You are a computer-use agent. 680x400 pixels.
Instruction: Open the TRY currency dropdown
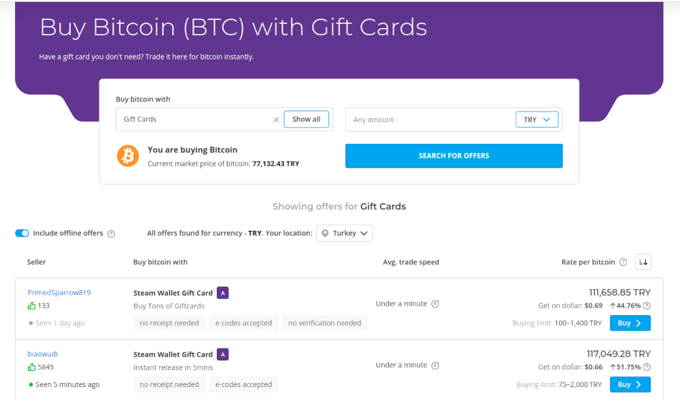(x=537, y=120)
